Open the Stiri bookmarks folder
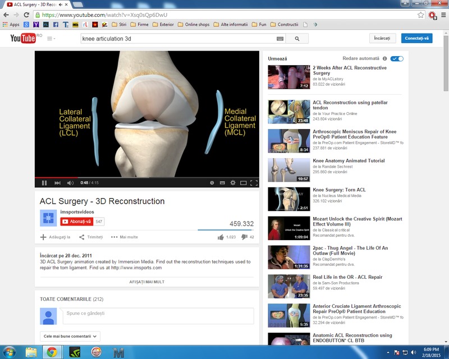 pos(119,25)
